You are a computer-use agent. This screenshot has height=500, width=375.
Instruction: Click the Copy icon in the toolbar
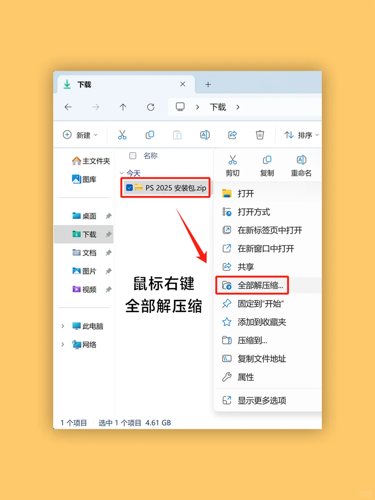click(150, 135)
